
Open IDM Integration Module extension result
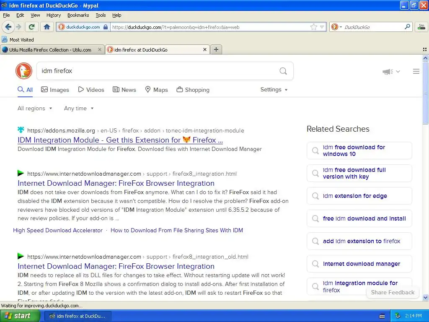point(120,140)
